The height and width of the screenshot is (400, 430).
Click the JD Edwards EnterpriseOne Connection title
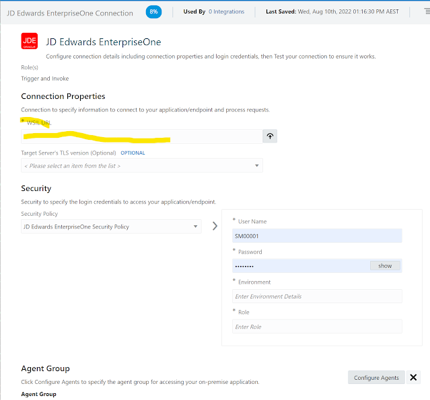point(70,13)
